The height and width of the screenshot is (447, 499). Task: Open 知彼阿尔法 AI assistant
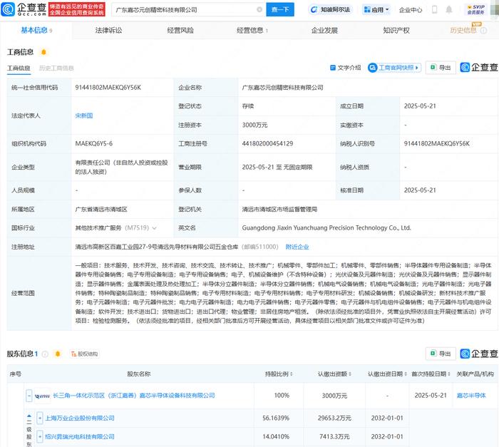(330, 10)
